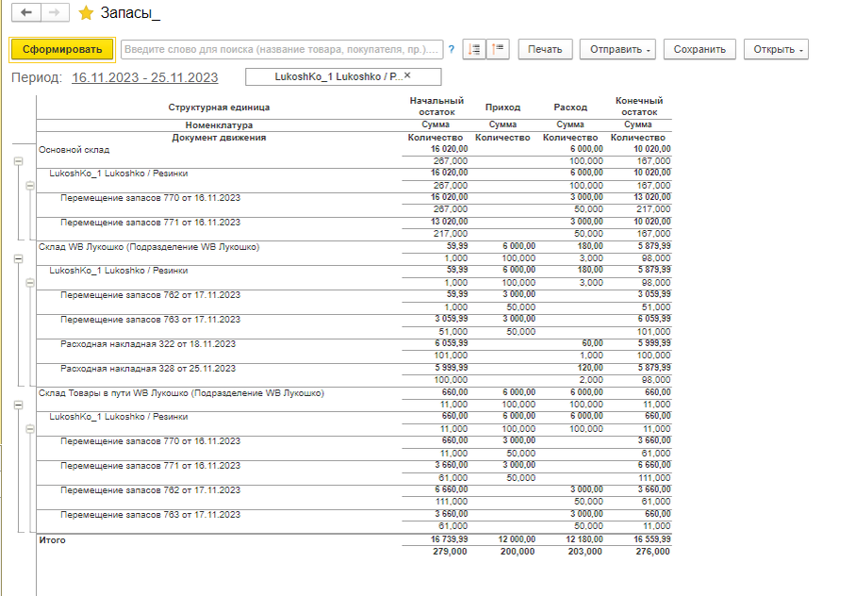Select Склад WB Лукошко (Подразделение WB Лукошко) row
Image resolution: width=856 pixels, height=596 pixels.
(x=149, y=247)
